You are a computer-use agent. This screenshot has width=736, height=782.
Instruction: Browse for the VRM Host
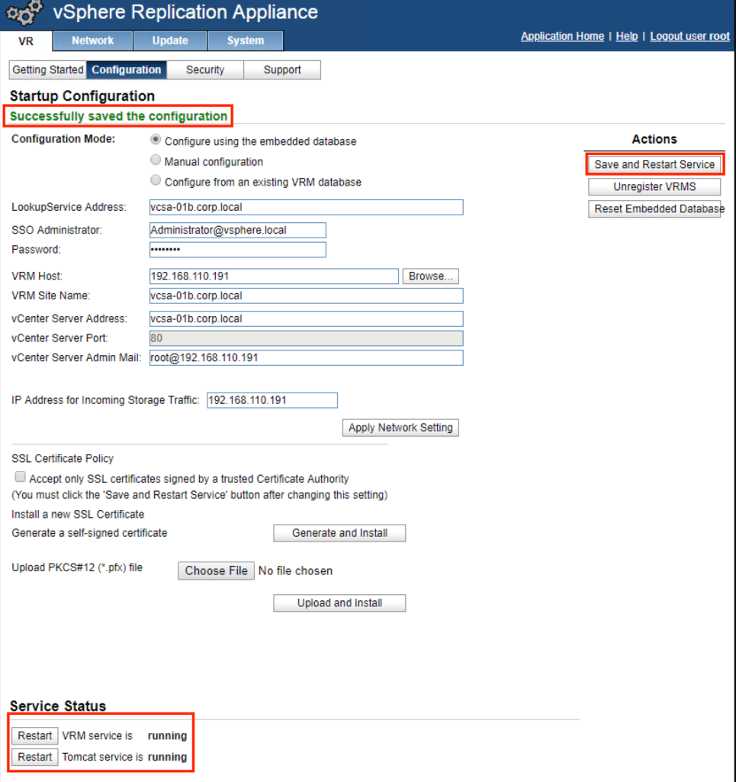click(x=430, y=276)
